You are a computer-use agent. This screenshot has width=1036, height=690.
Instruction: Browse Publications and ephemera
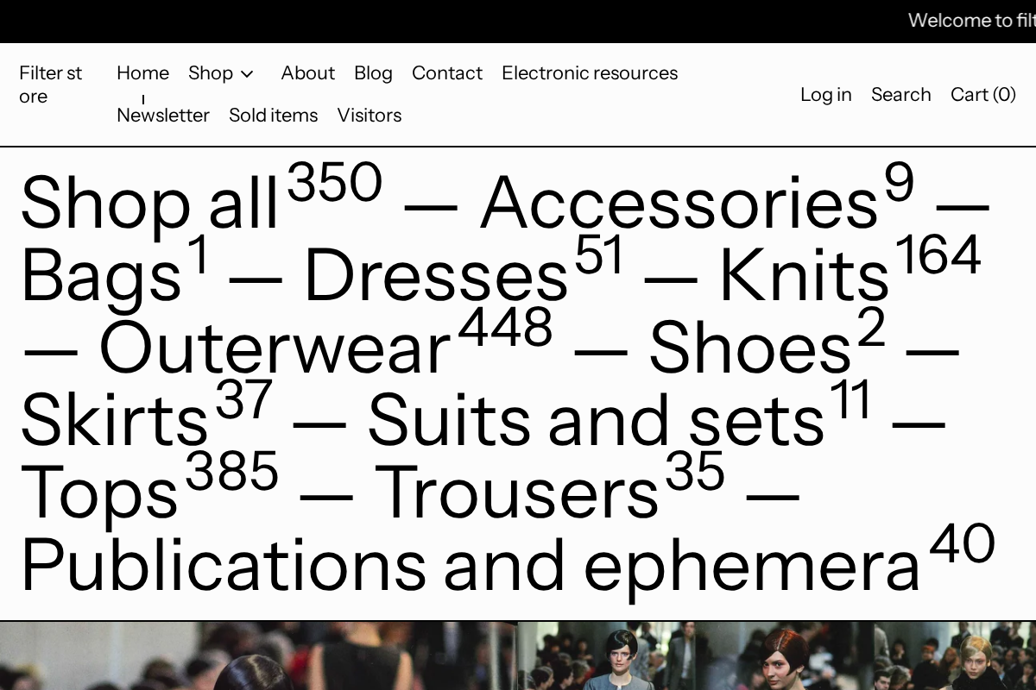(x=471, y=565)
